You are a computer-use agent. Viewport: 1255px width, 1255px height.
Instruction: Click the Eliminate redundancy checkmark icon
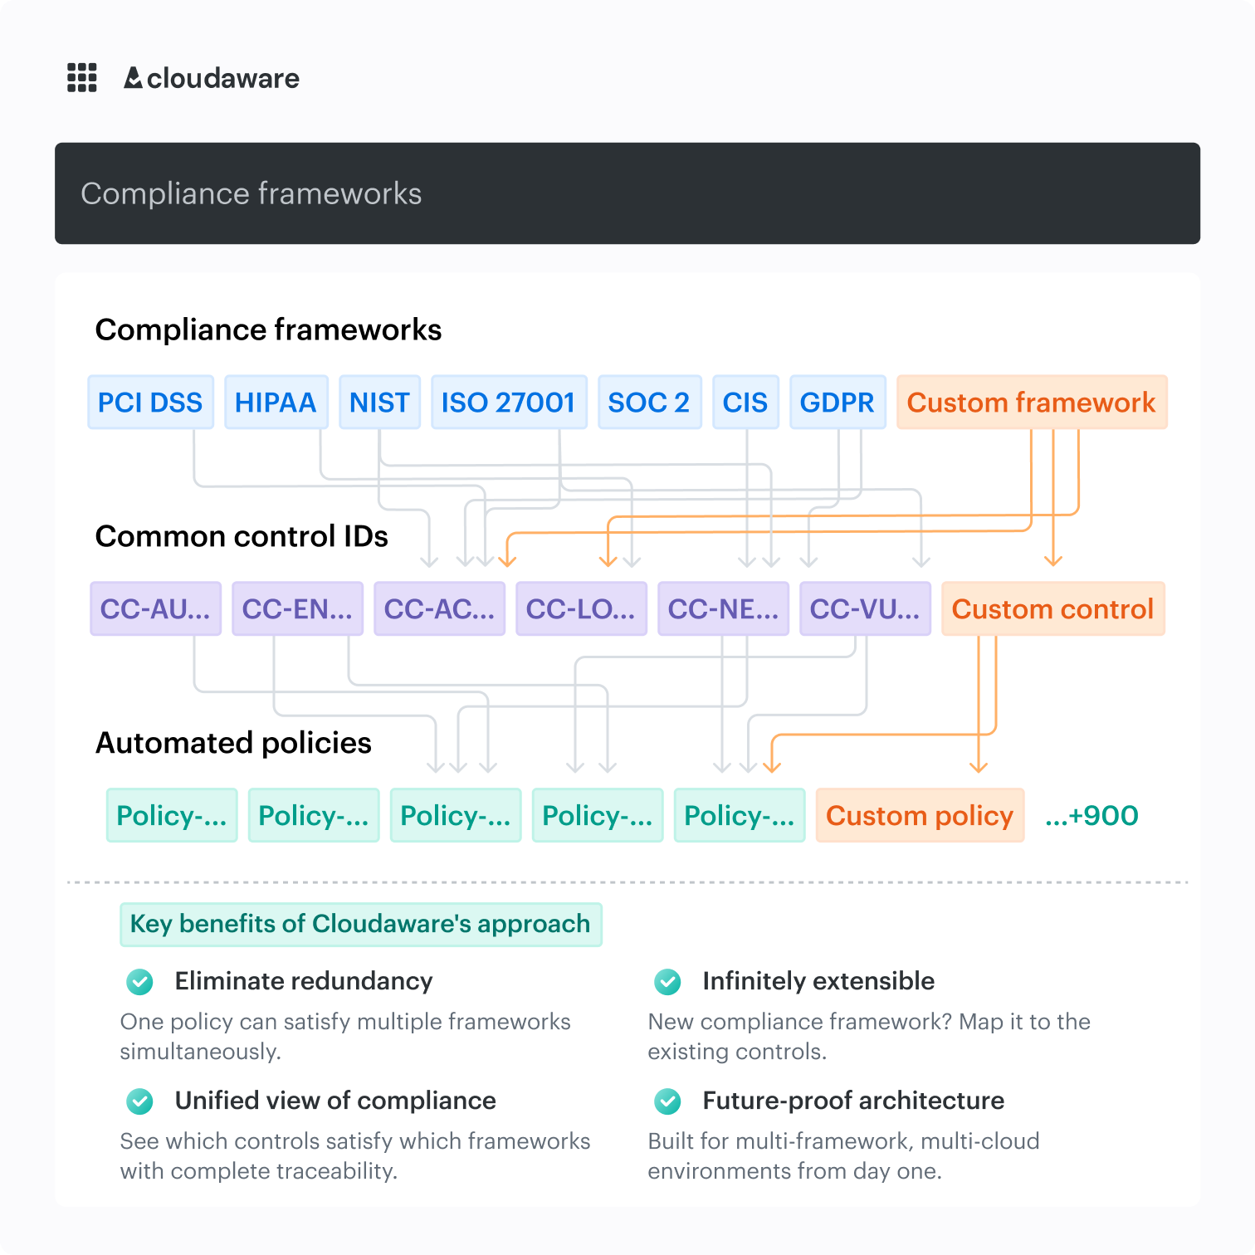(x=139, y=982)
